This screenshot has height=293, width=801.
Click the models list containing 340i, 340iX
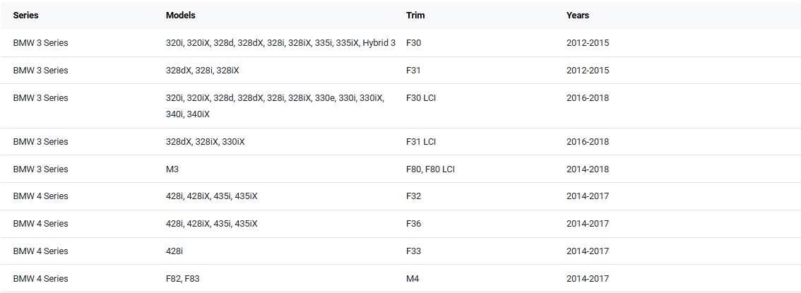(275, 106)
